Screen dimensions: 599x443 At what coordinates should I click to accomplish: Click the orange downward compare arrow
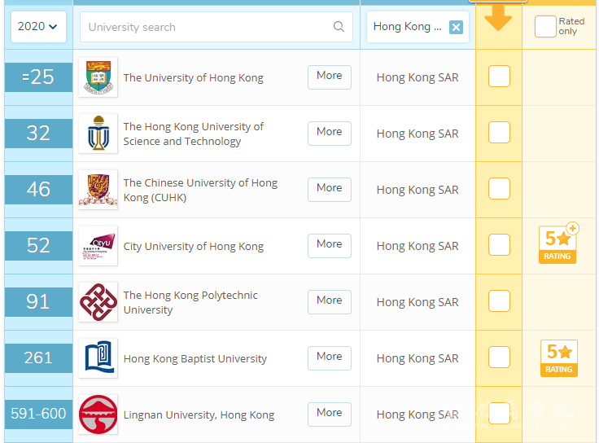point(498,18)
